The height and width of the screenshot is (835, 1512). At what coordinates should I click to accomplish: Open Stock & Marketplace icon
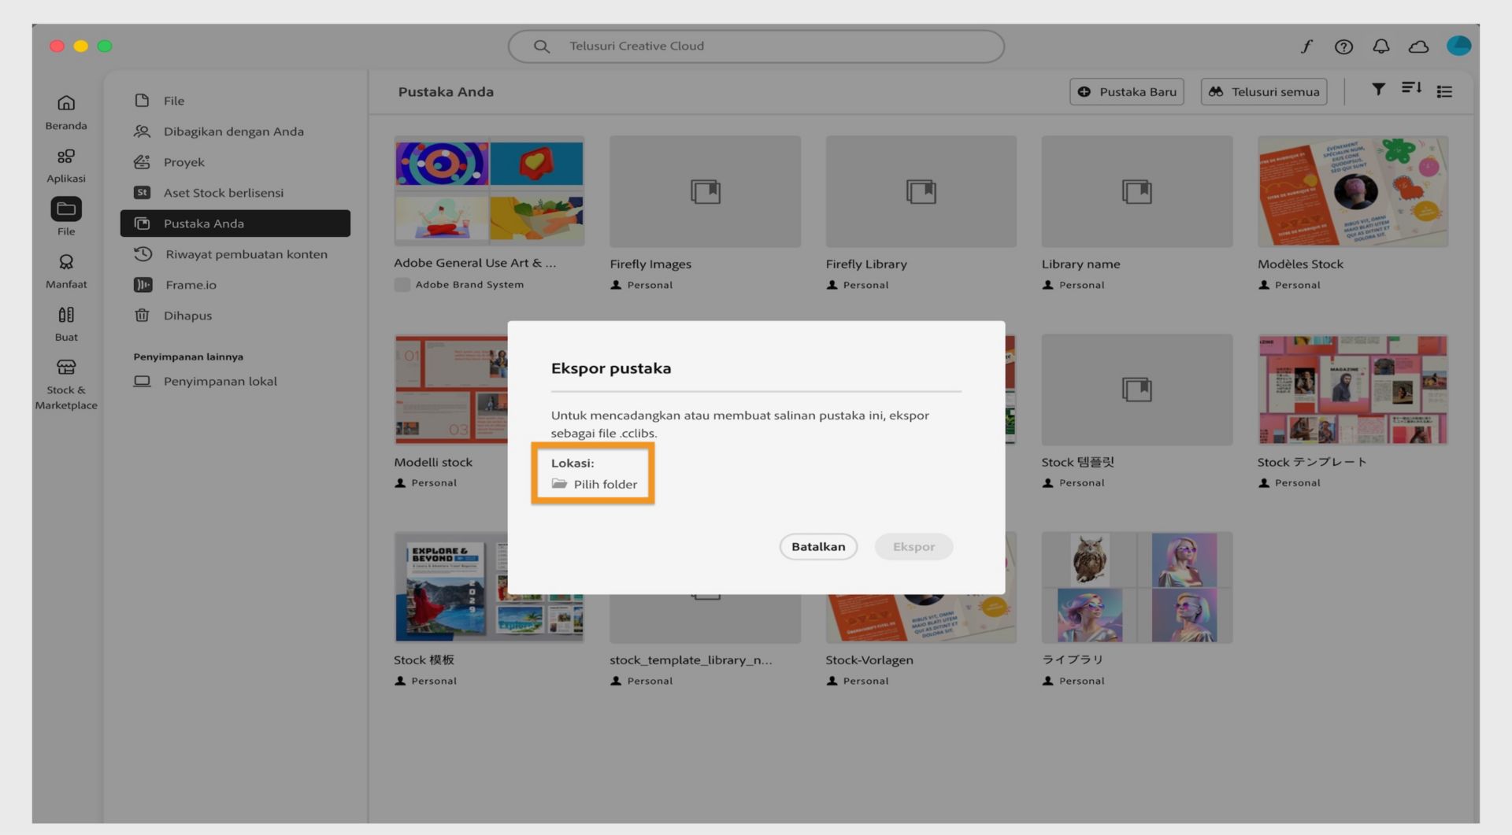[66, 368]
